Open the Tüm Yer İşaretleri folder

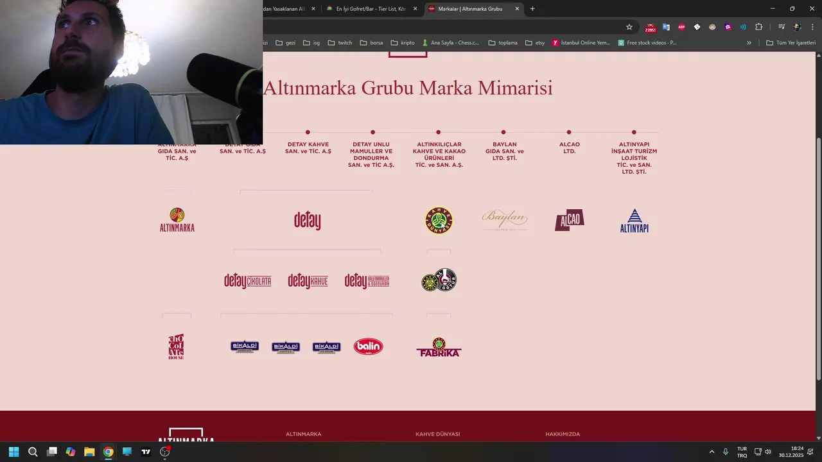point(791,43)
